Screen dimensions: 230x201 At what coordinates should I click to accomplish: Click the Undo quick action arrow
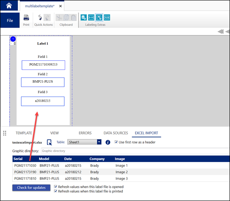[40, 17]
